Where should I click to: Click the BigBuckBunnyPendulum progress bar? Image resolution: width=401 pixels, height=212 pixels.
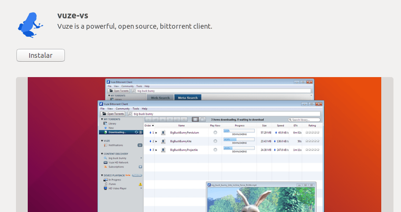(239, 131)
